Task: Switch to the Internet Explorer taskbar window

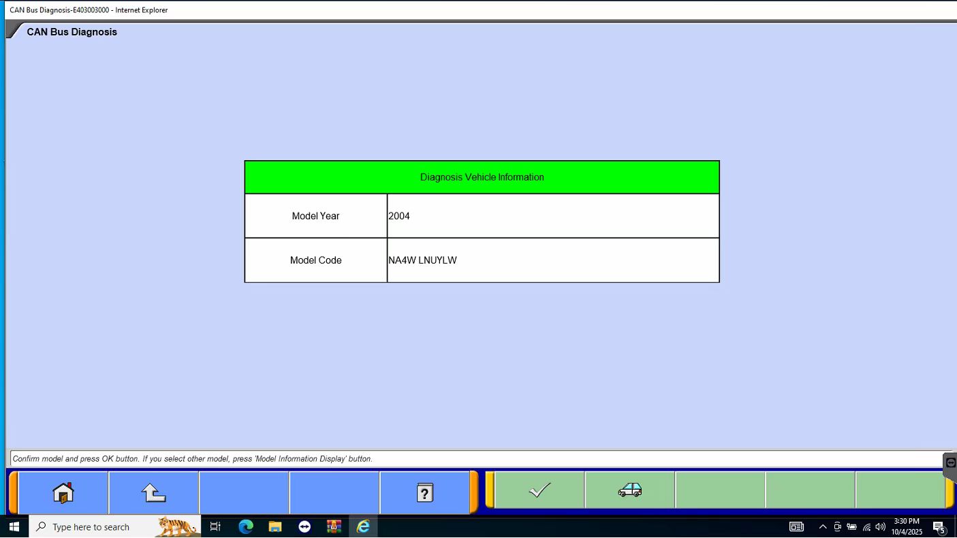Action: coord(363,526)
